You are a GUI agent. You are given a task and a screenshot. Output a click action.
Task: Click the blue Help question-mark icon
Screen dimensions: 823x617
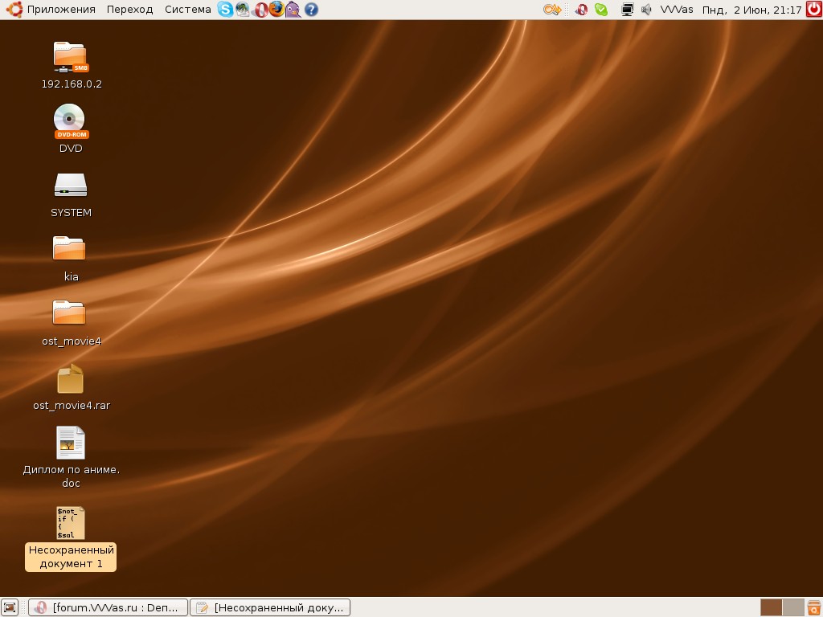[311, 10]
